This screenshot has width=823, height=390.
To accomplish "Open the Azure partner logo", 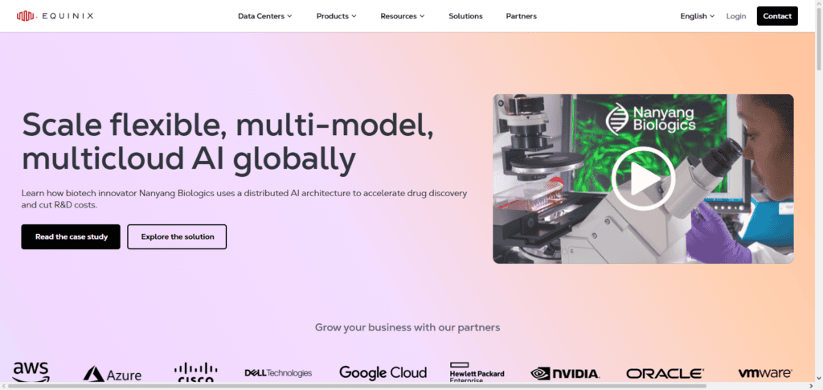I will click(x=113, y=374).
